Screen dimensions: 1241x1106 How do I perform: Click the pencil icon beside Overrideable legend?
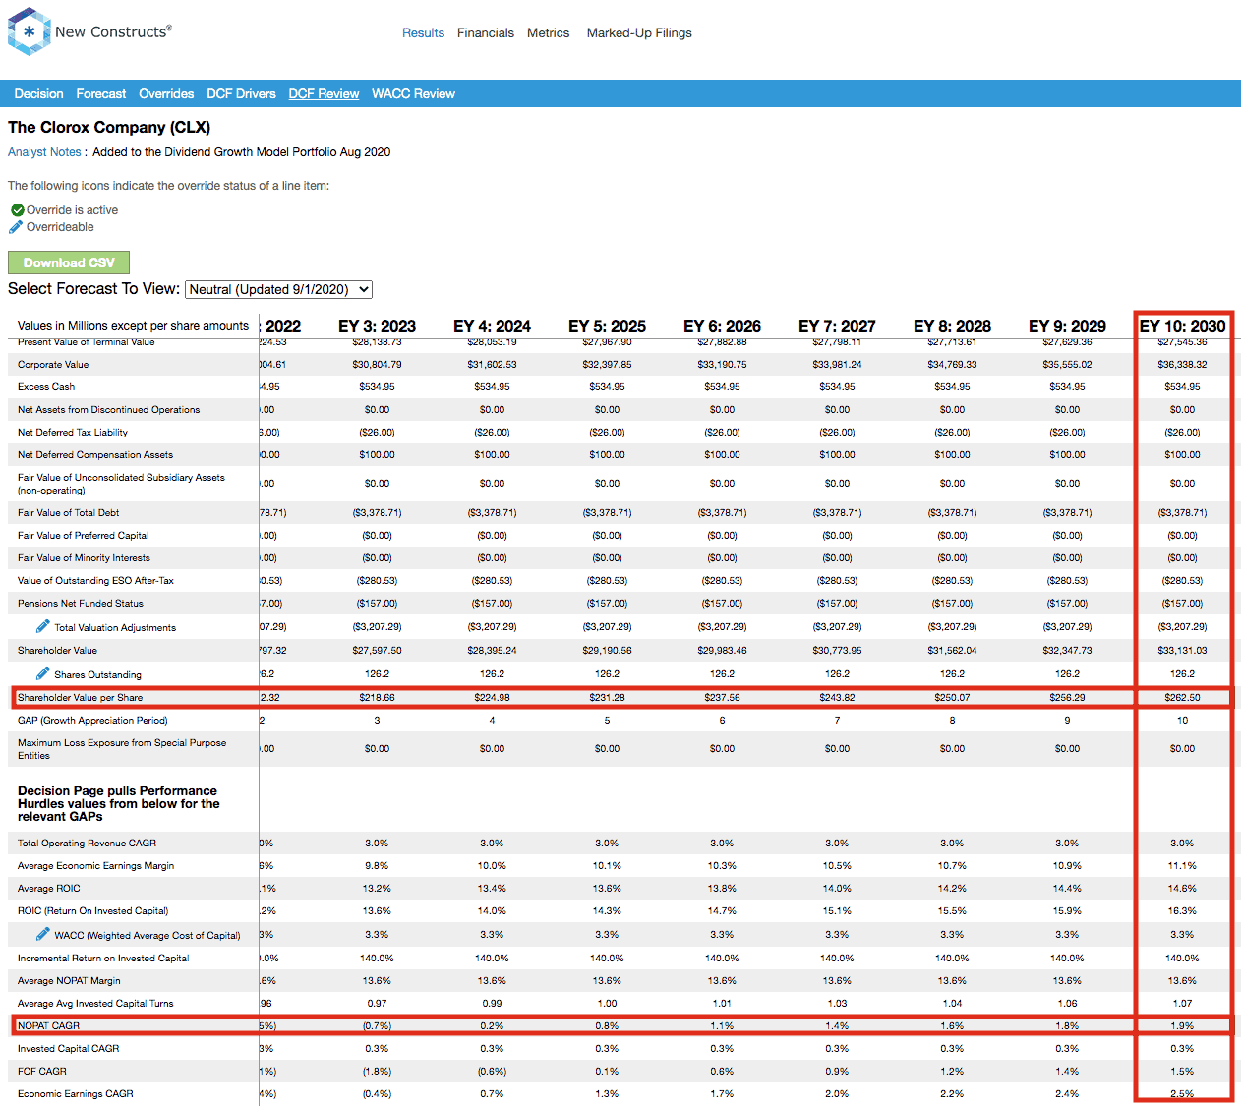16,227
